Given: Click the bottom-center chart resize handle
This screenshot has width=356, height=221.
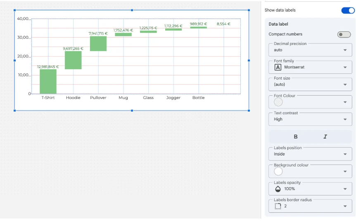Looking at the screenshot, I should click(x=132, y=110).
